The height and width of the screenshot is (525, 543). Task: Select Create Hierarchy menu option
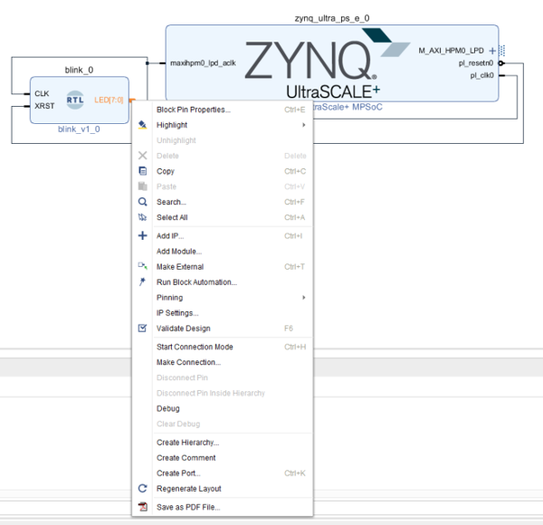tap(187, 443)
